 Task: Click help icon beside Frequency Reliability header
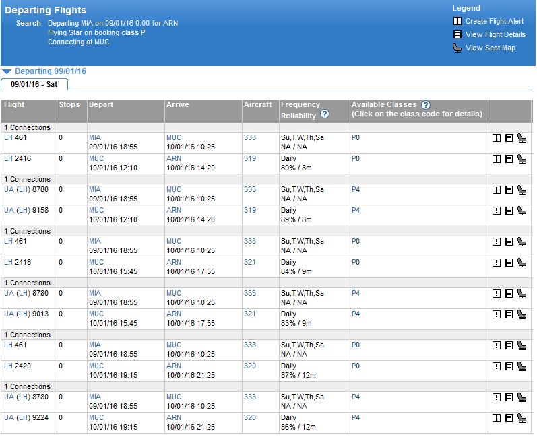(x=325, y=114)
